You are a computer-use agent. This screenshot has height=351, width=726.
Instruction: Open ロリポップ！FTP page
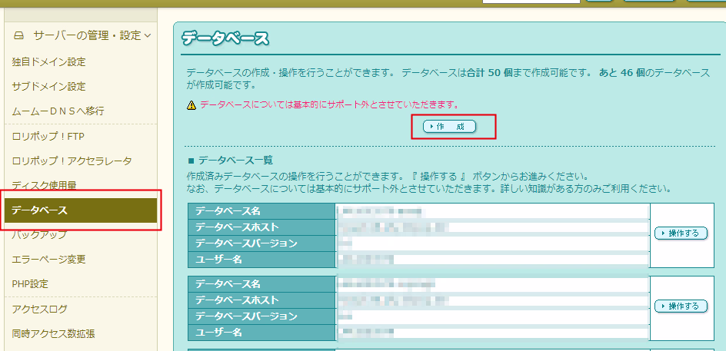[x=48, y=136]
